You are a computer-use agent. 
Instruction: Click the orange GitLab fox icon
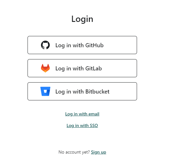[45, 68]
